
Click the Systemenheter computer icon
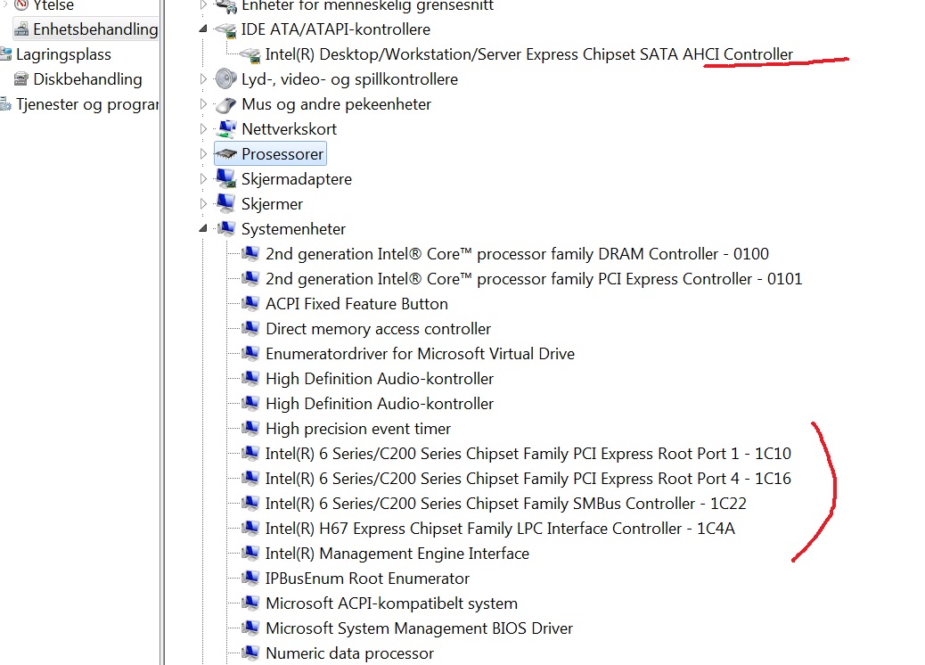(226, 228)
